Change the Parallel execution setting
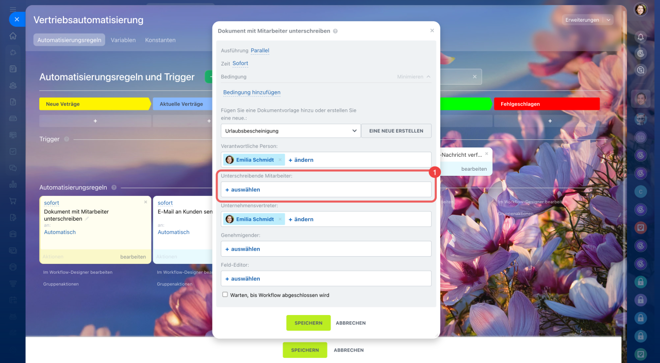The width and height of the screenshot is (660, 363). (260, 51)
